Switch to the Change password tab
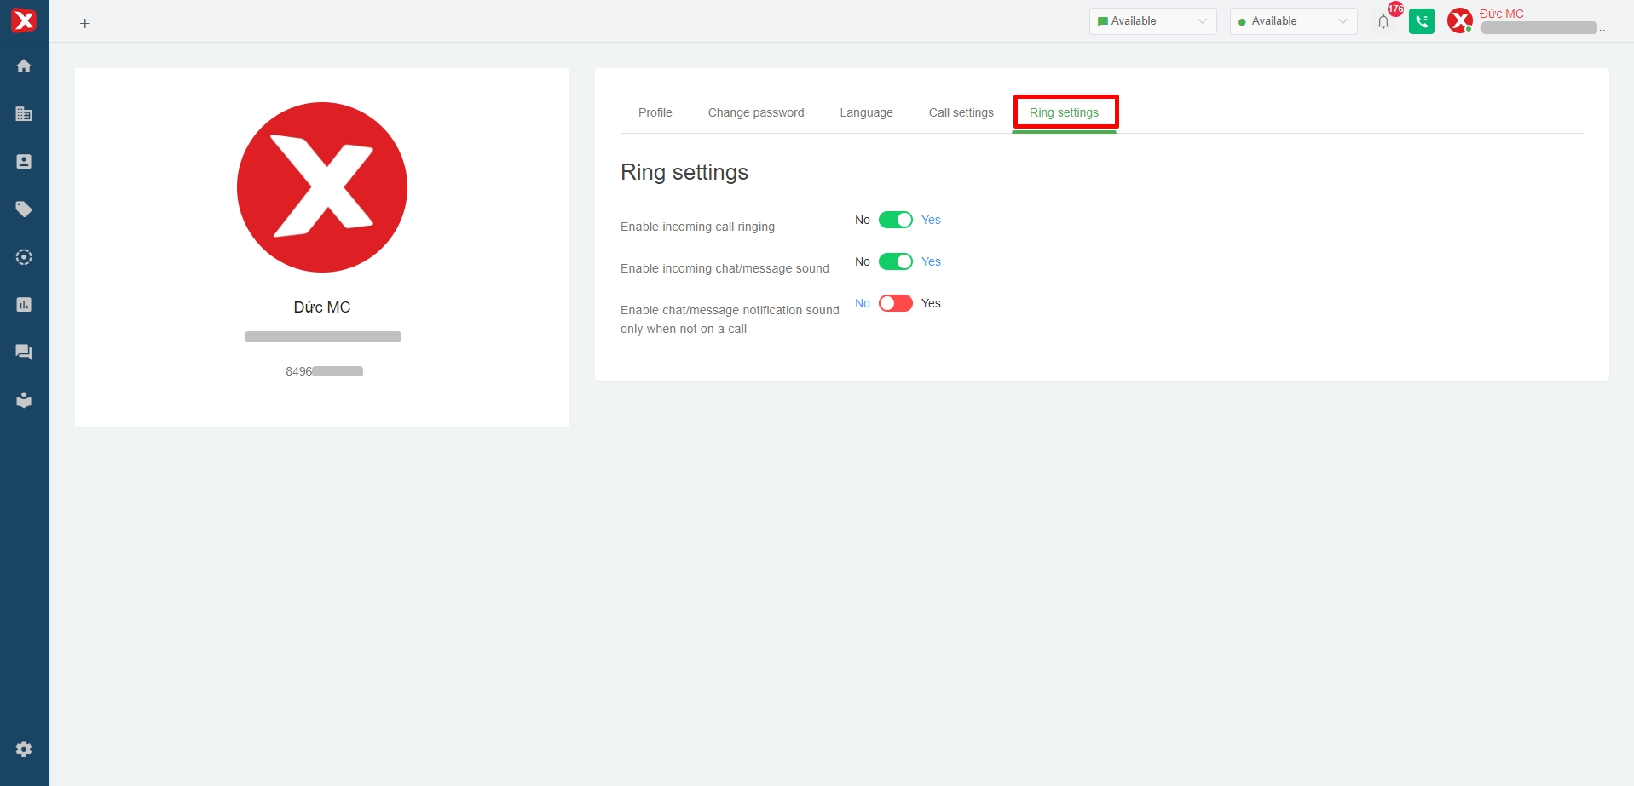This screenshot has width=1634, height=786. (x=755, y=112)
